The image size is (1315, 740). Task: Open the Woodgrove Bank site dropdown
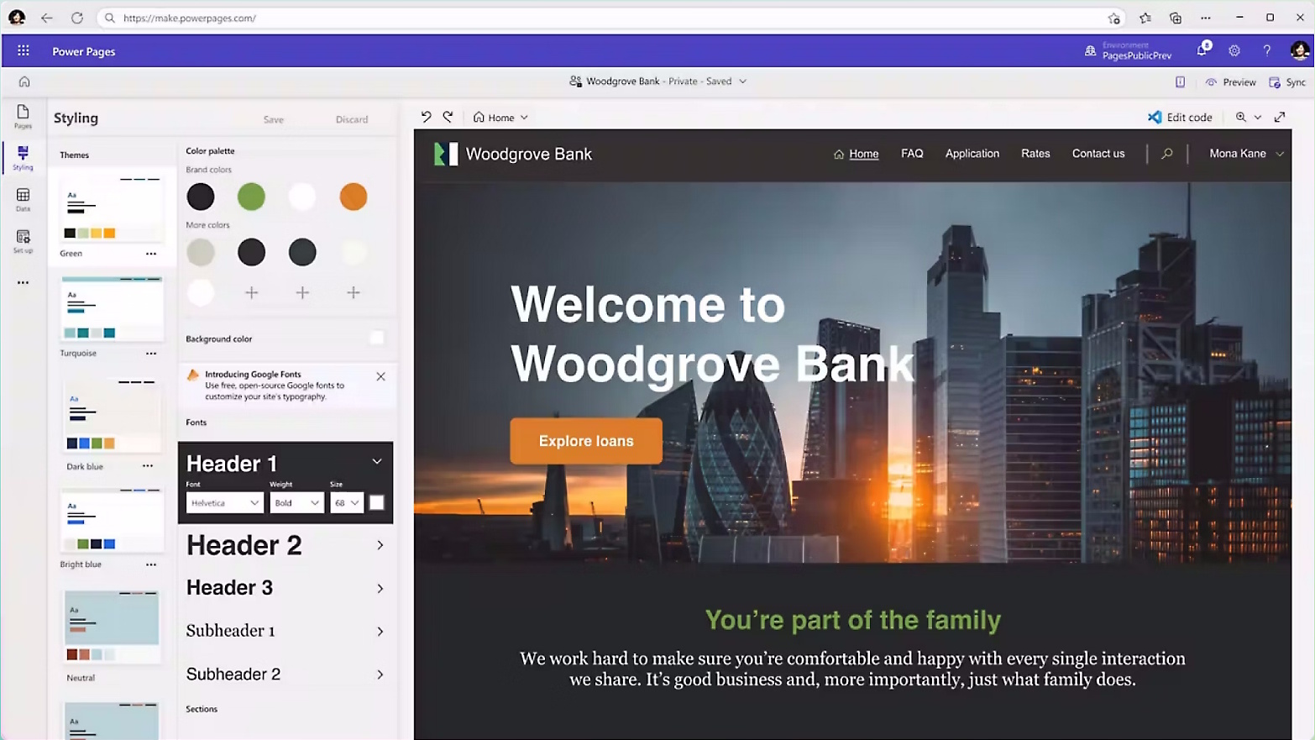pos(742,81)
